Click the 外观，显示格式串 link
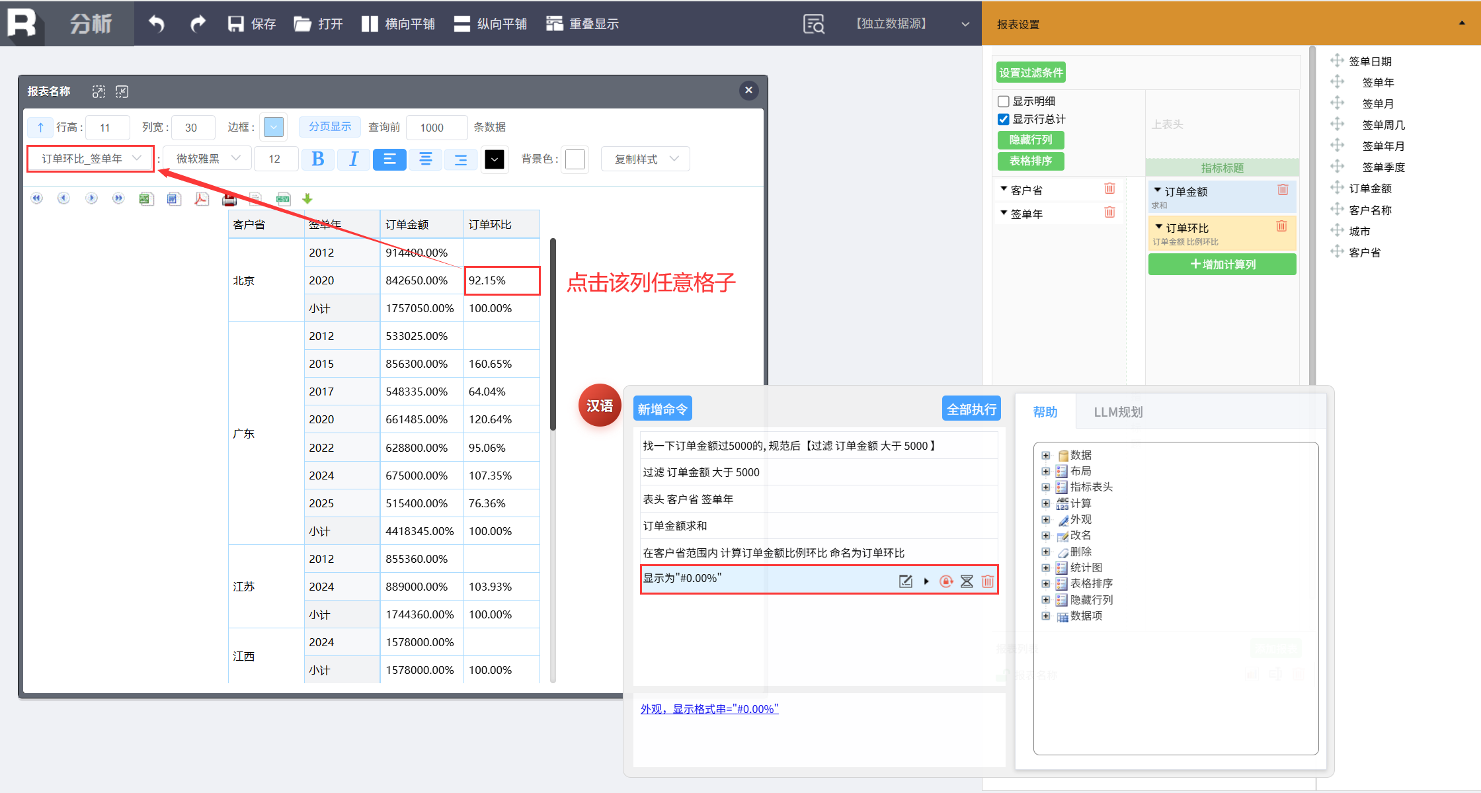Image resolution: width=1481 pixels, height=793 pixels. (709, 709)
